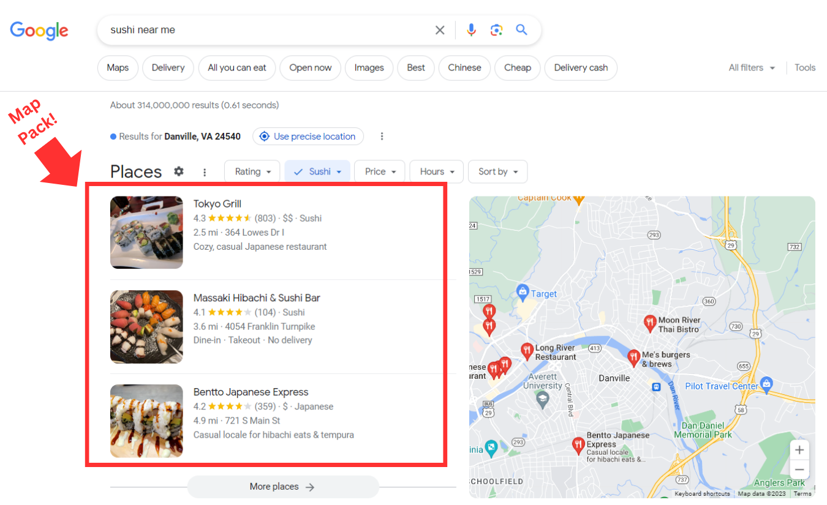
Task: Click the Moon River Thai Bistro pin
Action: coord(650,323)
